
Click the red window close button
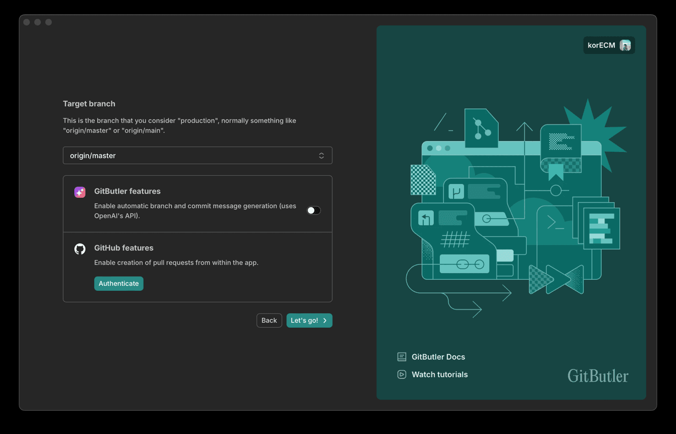[x=26, y=22]
